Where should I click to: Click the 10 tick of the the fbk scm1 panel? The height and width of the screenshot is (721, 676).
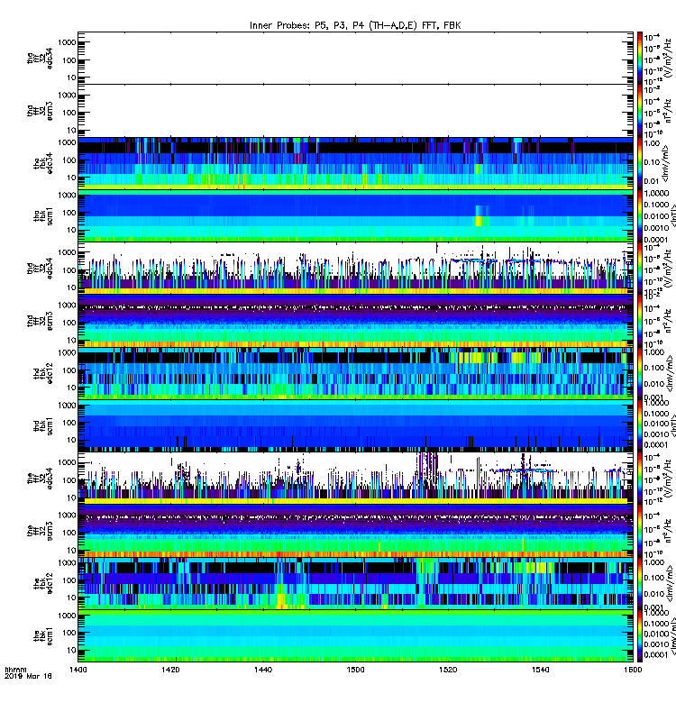point(71,650)
